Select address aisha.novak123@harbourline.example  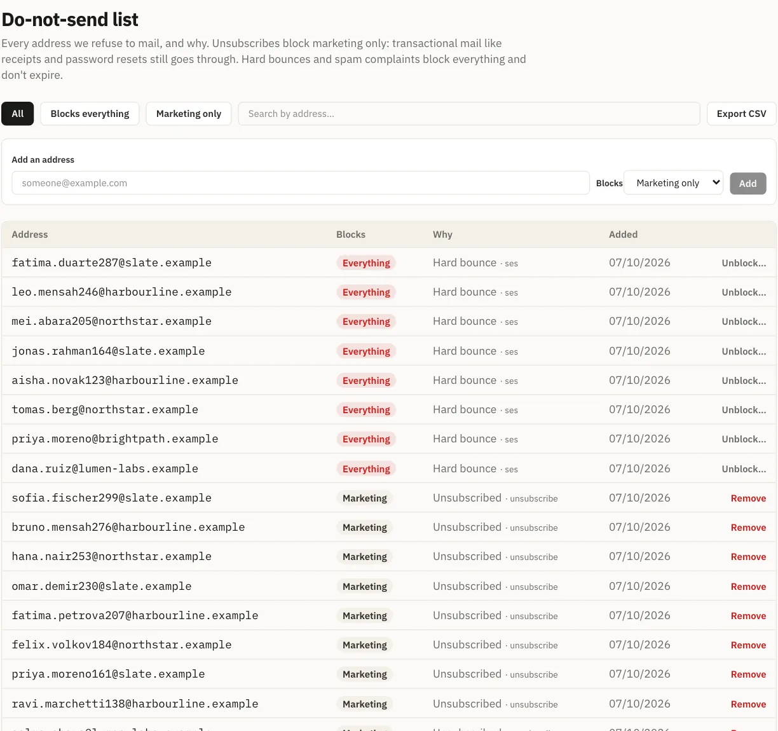[x=125, y=380]
